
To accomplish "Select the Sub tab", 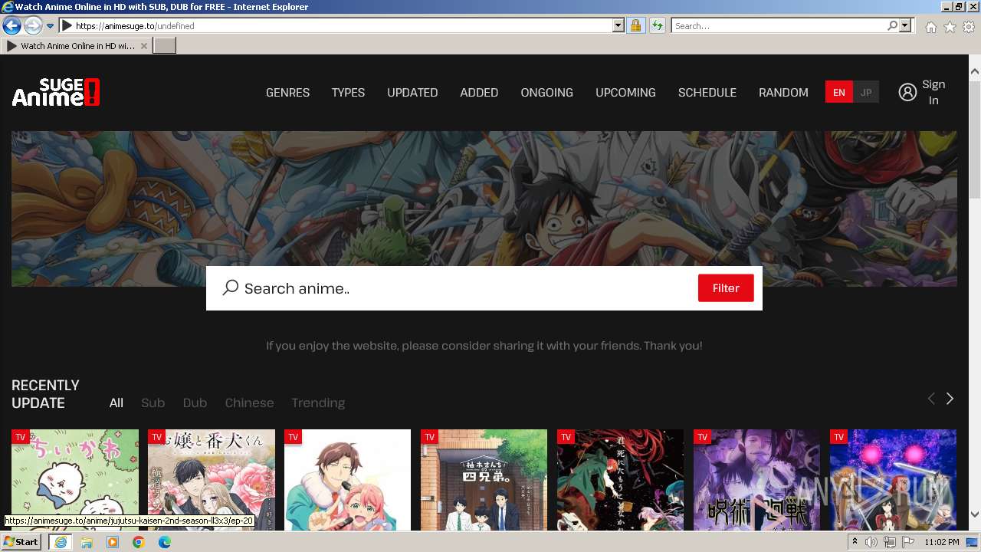I will [x=153, y=402].
